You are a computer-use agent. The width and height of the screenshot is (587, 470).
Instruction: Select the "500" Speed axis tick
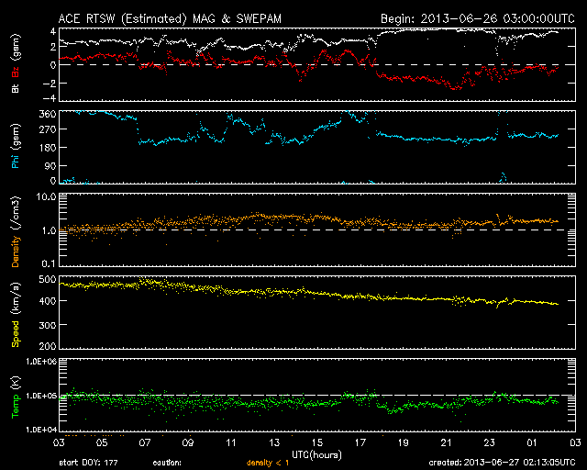pyautogui.click(x=48, y=280)
